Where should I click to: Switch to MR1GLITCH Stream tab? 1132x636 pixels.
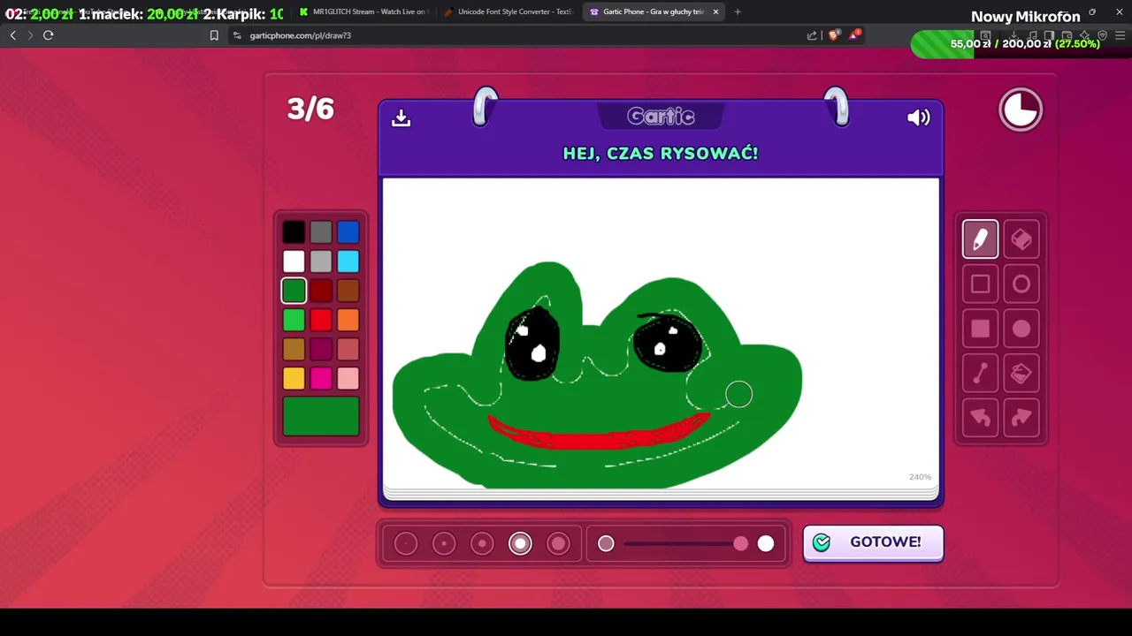363,11
